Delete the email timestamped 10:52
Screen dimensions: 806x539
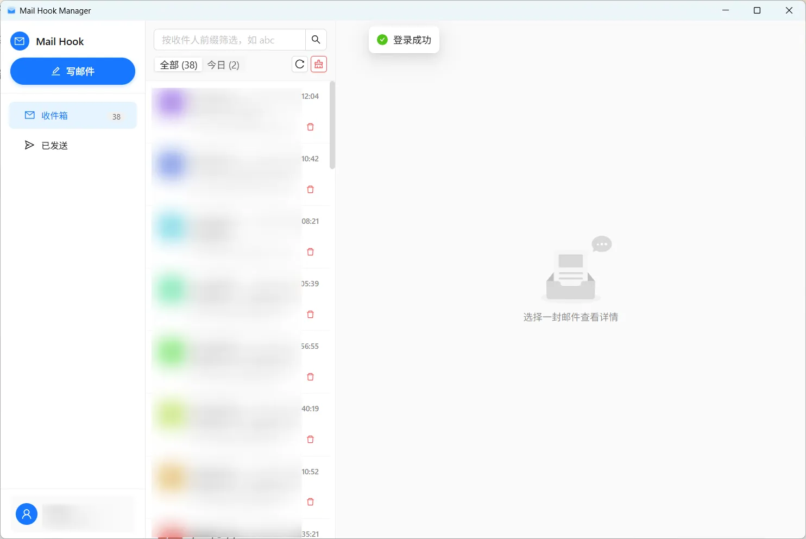tap(311, 502)
